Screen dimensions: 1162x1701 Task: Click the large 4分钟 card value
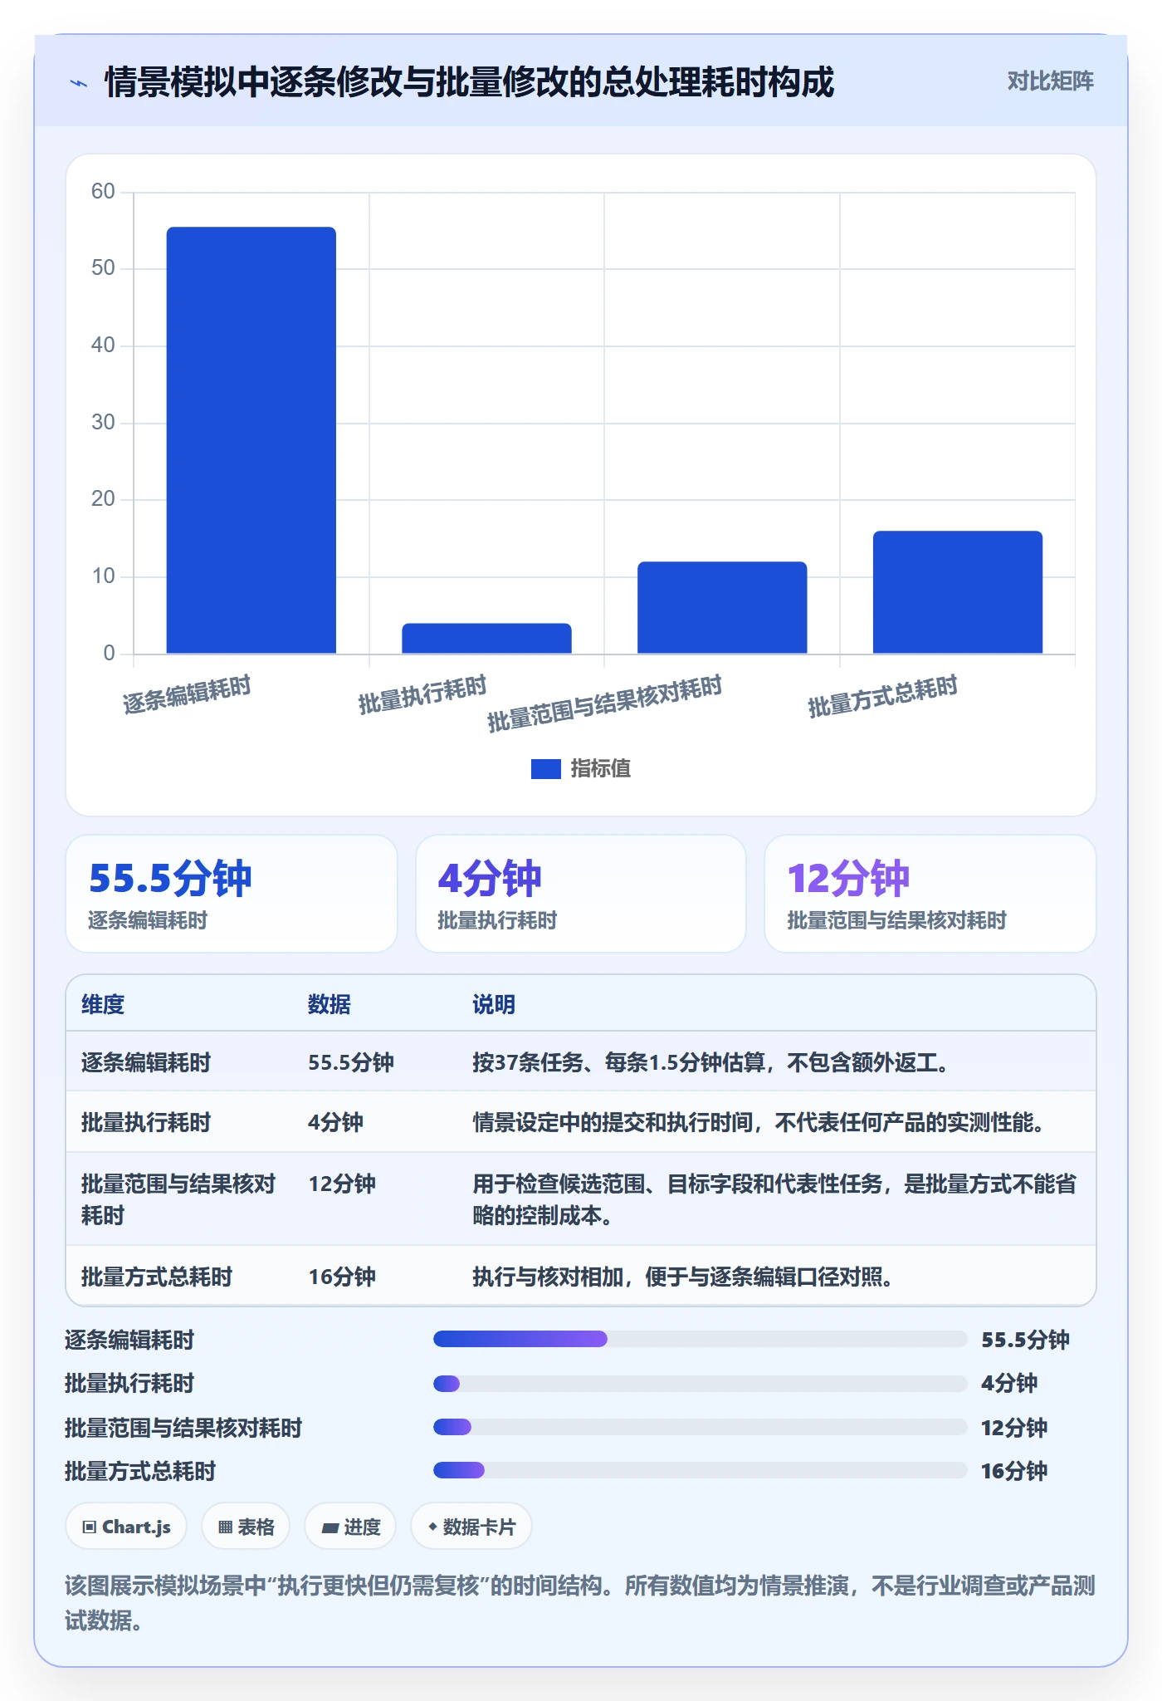[490, 879]
